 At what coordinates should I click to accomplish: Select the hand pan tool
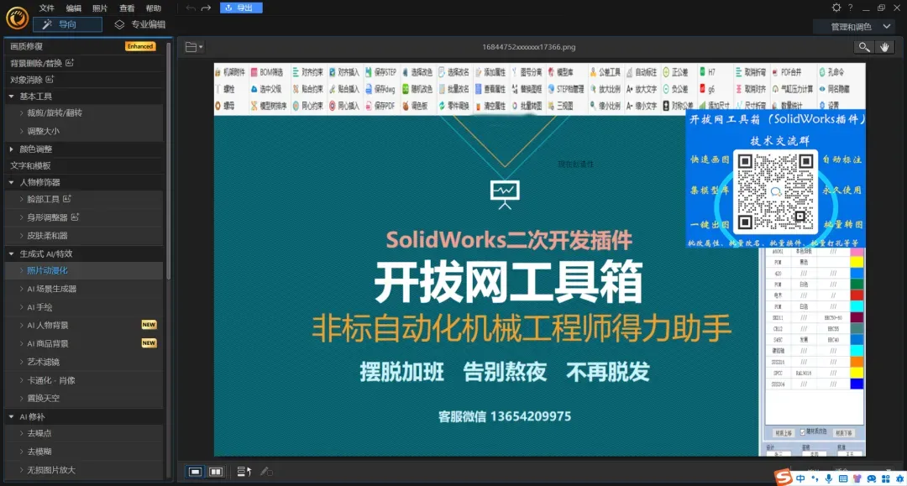pos(884,47)
